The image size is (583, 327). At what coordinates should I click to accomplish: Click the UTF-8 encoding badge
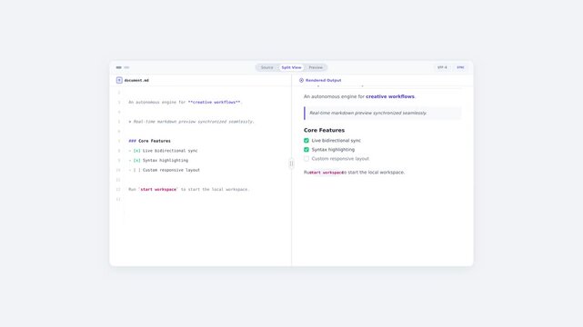pyautogui.click(x=442, y=67)
